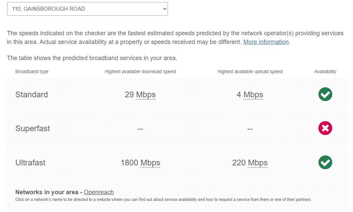This screenshot has width=353, height=212.
Task: Click the Availability column header
Action: pos(325,71)
